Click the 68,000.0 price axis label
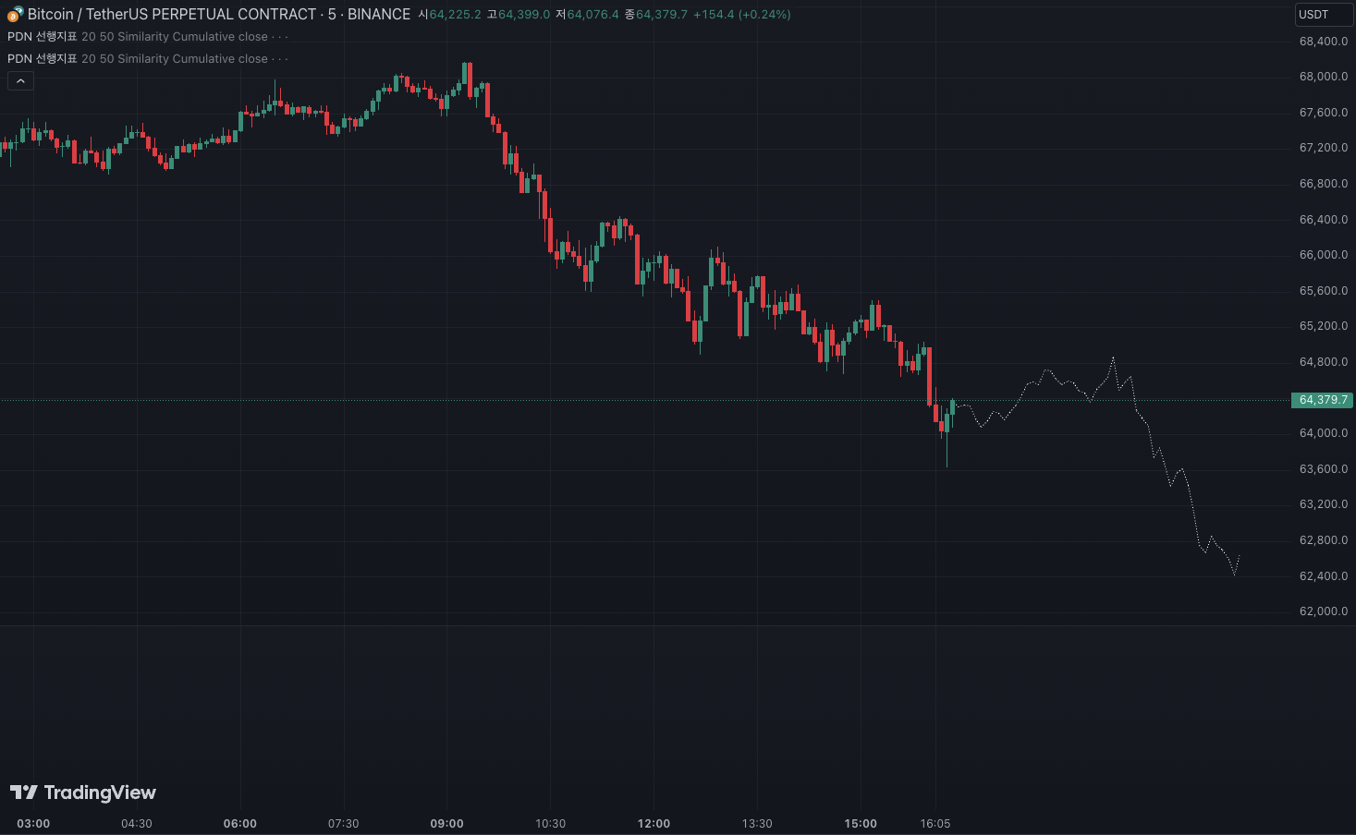Viewport: 1356px width, 835px height. point(1324,77)
